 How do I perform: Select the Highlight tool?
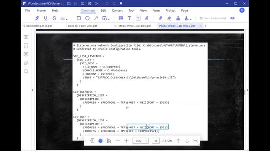tap(37, 18)
